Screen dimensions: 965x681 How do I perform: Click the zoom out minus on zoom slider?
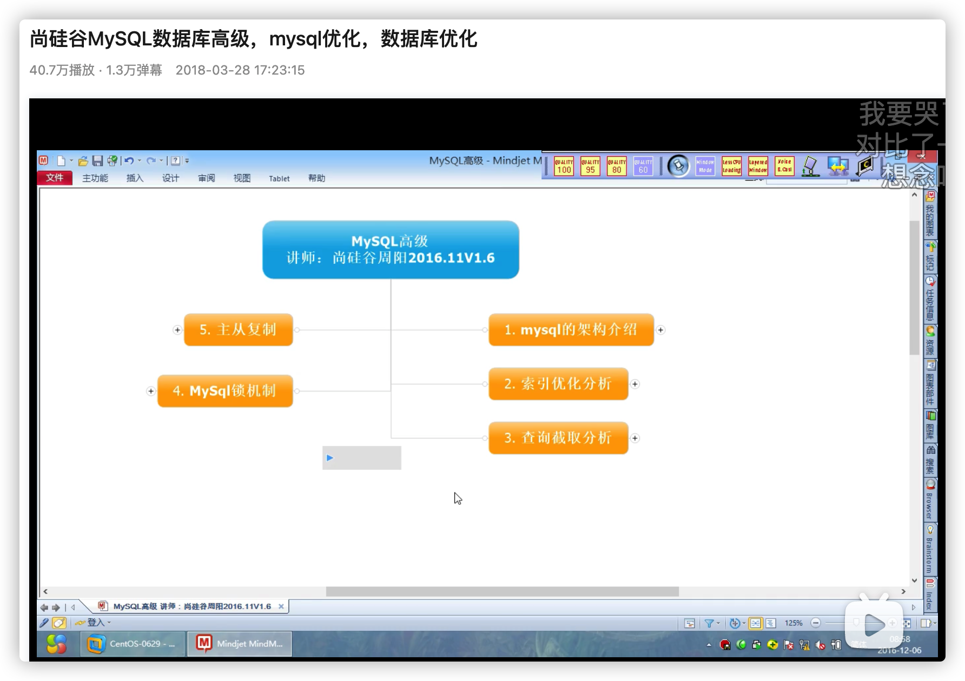(x=816, y=623)
